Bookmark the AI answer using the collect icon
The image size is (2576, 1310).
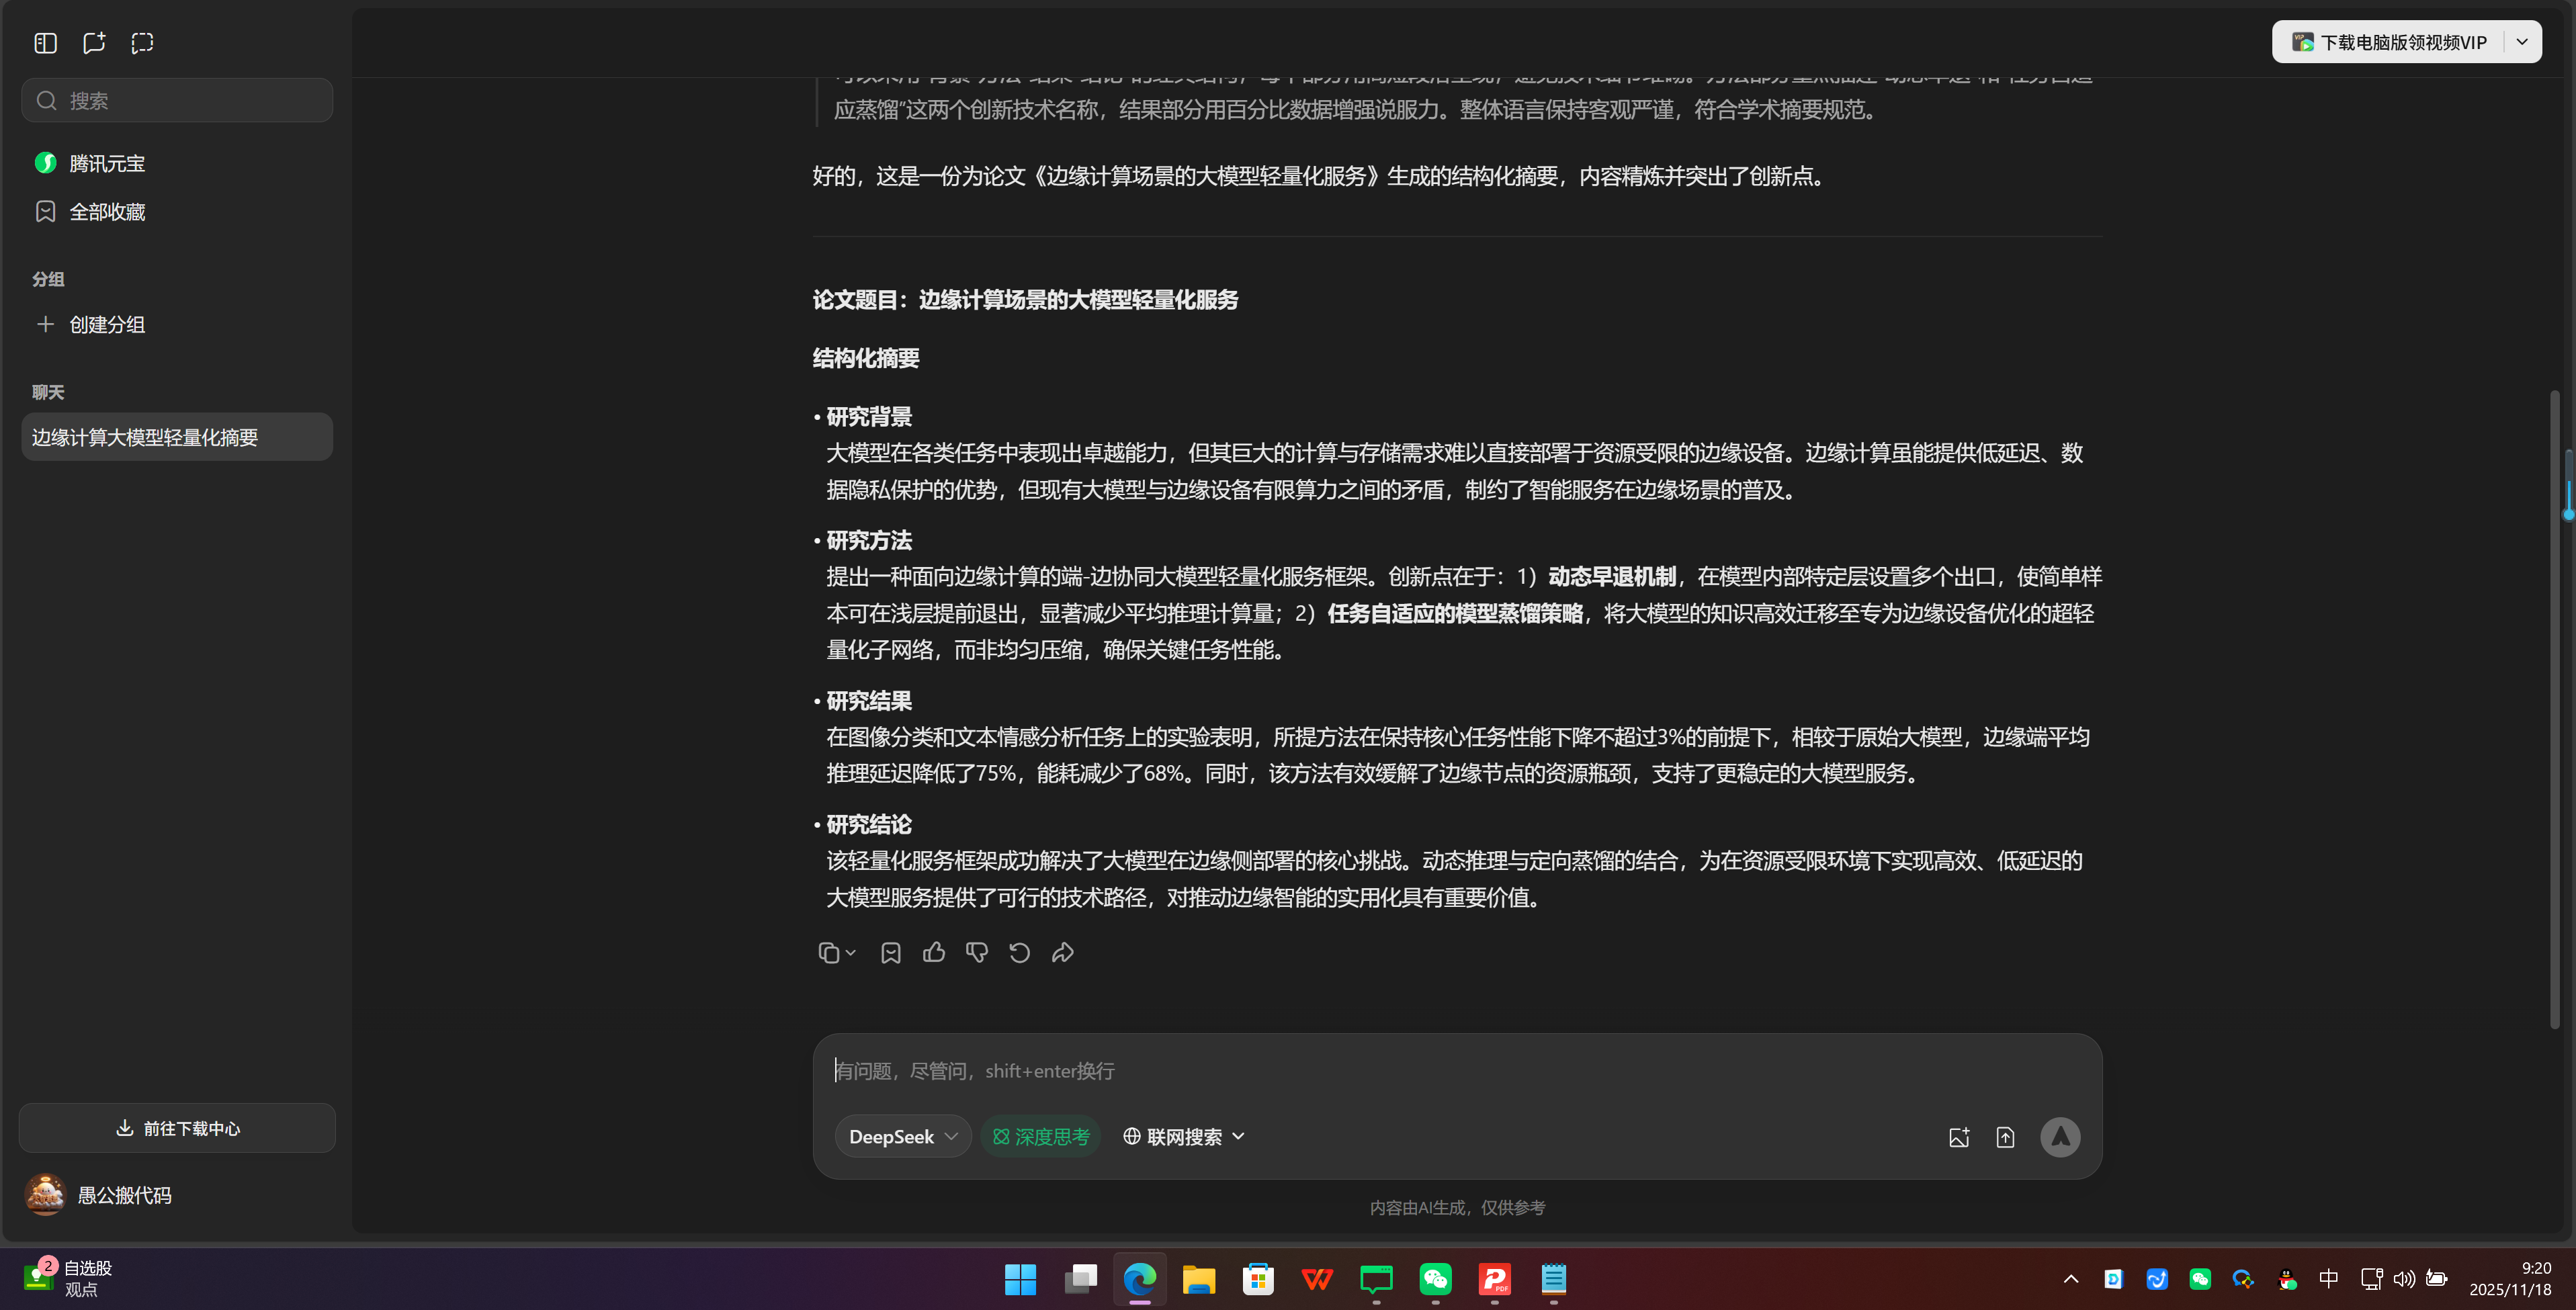pyautogui.click(x=889, y=952)
